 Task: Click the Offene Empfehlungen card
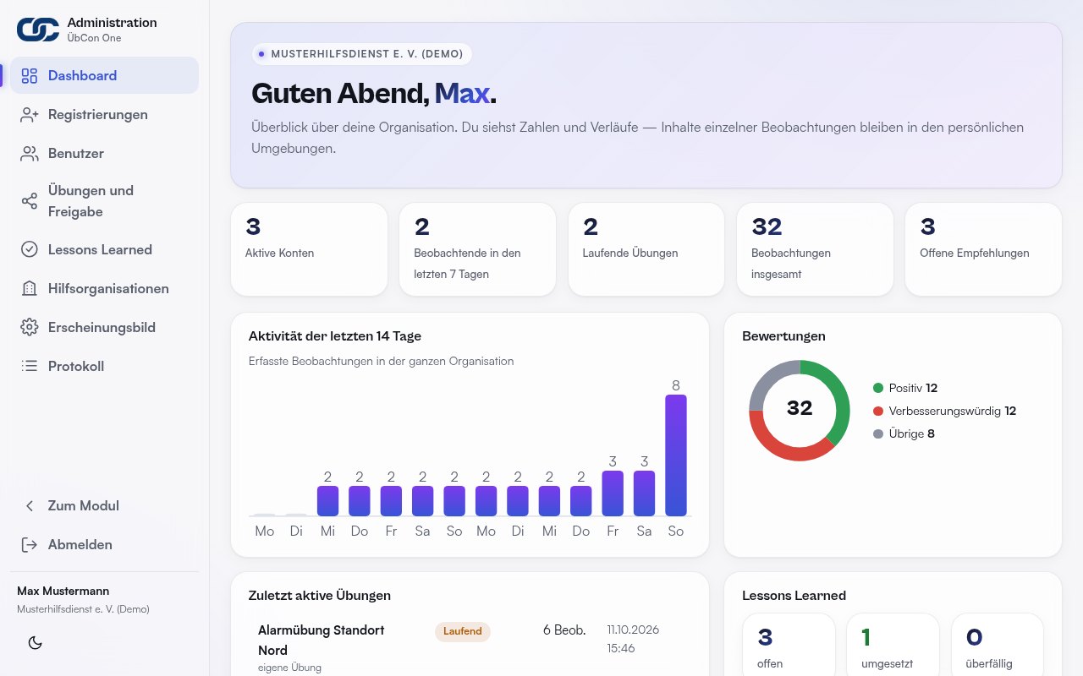click(983, 249)
